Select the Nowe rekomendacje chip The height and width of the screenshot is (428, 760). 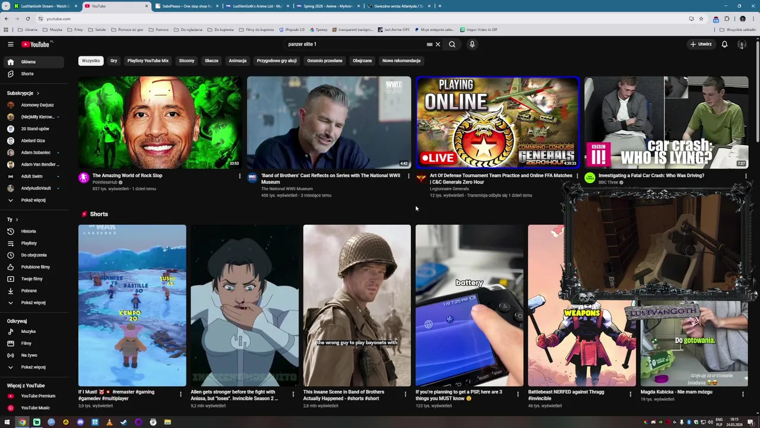[401, 61]
